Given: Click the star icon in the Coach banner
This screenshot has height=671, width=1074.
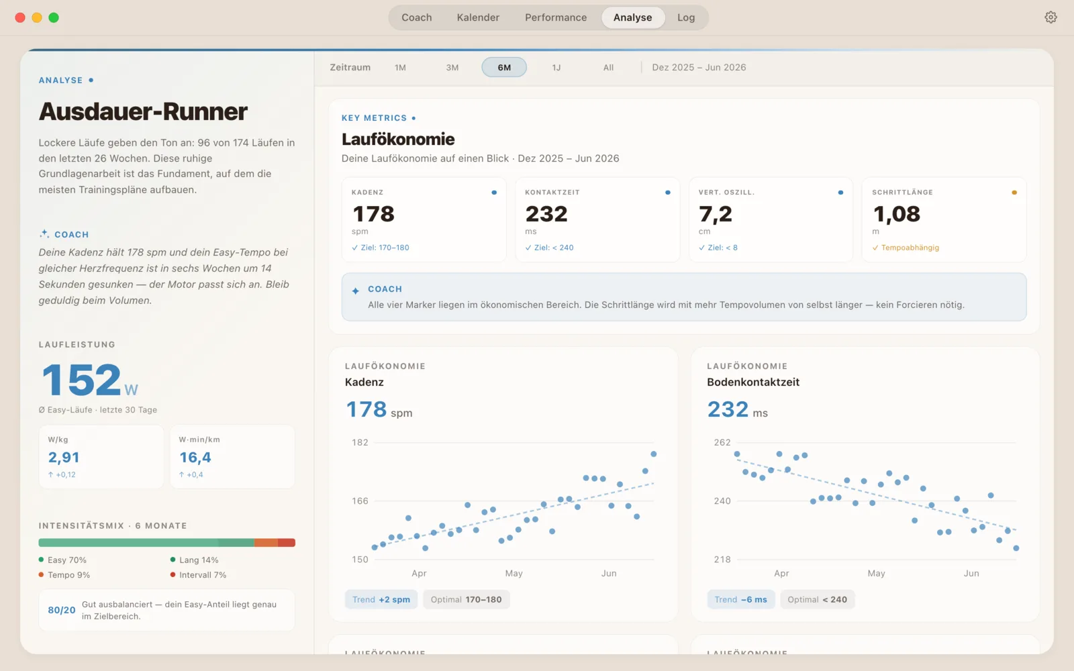Looking at the screenshot, I should pos(355,291).
